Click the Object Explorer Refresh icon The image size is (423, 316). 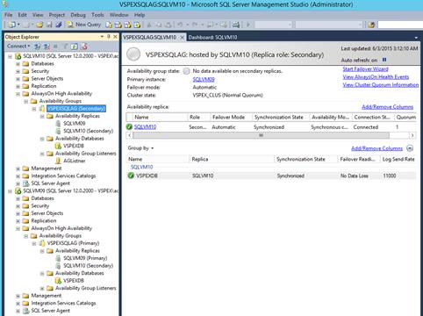point(75,47)
